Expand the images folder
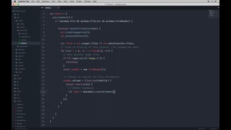Viewport: 231px width, 130px height. click(x=21, y=27)
